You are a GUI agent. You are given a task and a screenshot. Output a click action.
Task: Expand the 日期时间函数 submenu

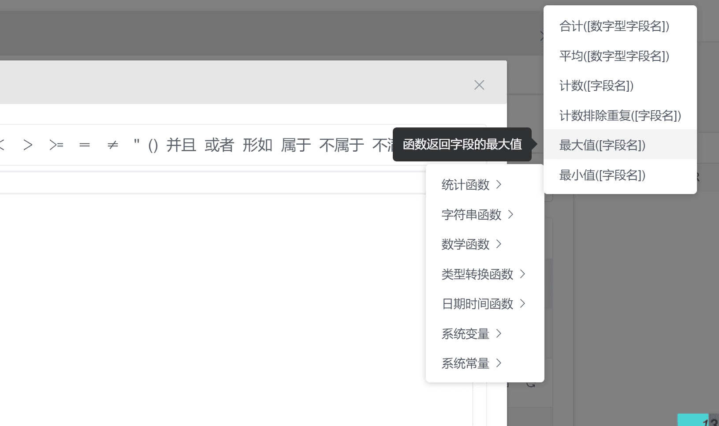point(485,304)
